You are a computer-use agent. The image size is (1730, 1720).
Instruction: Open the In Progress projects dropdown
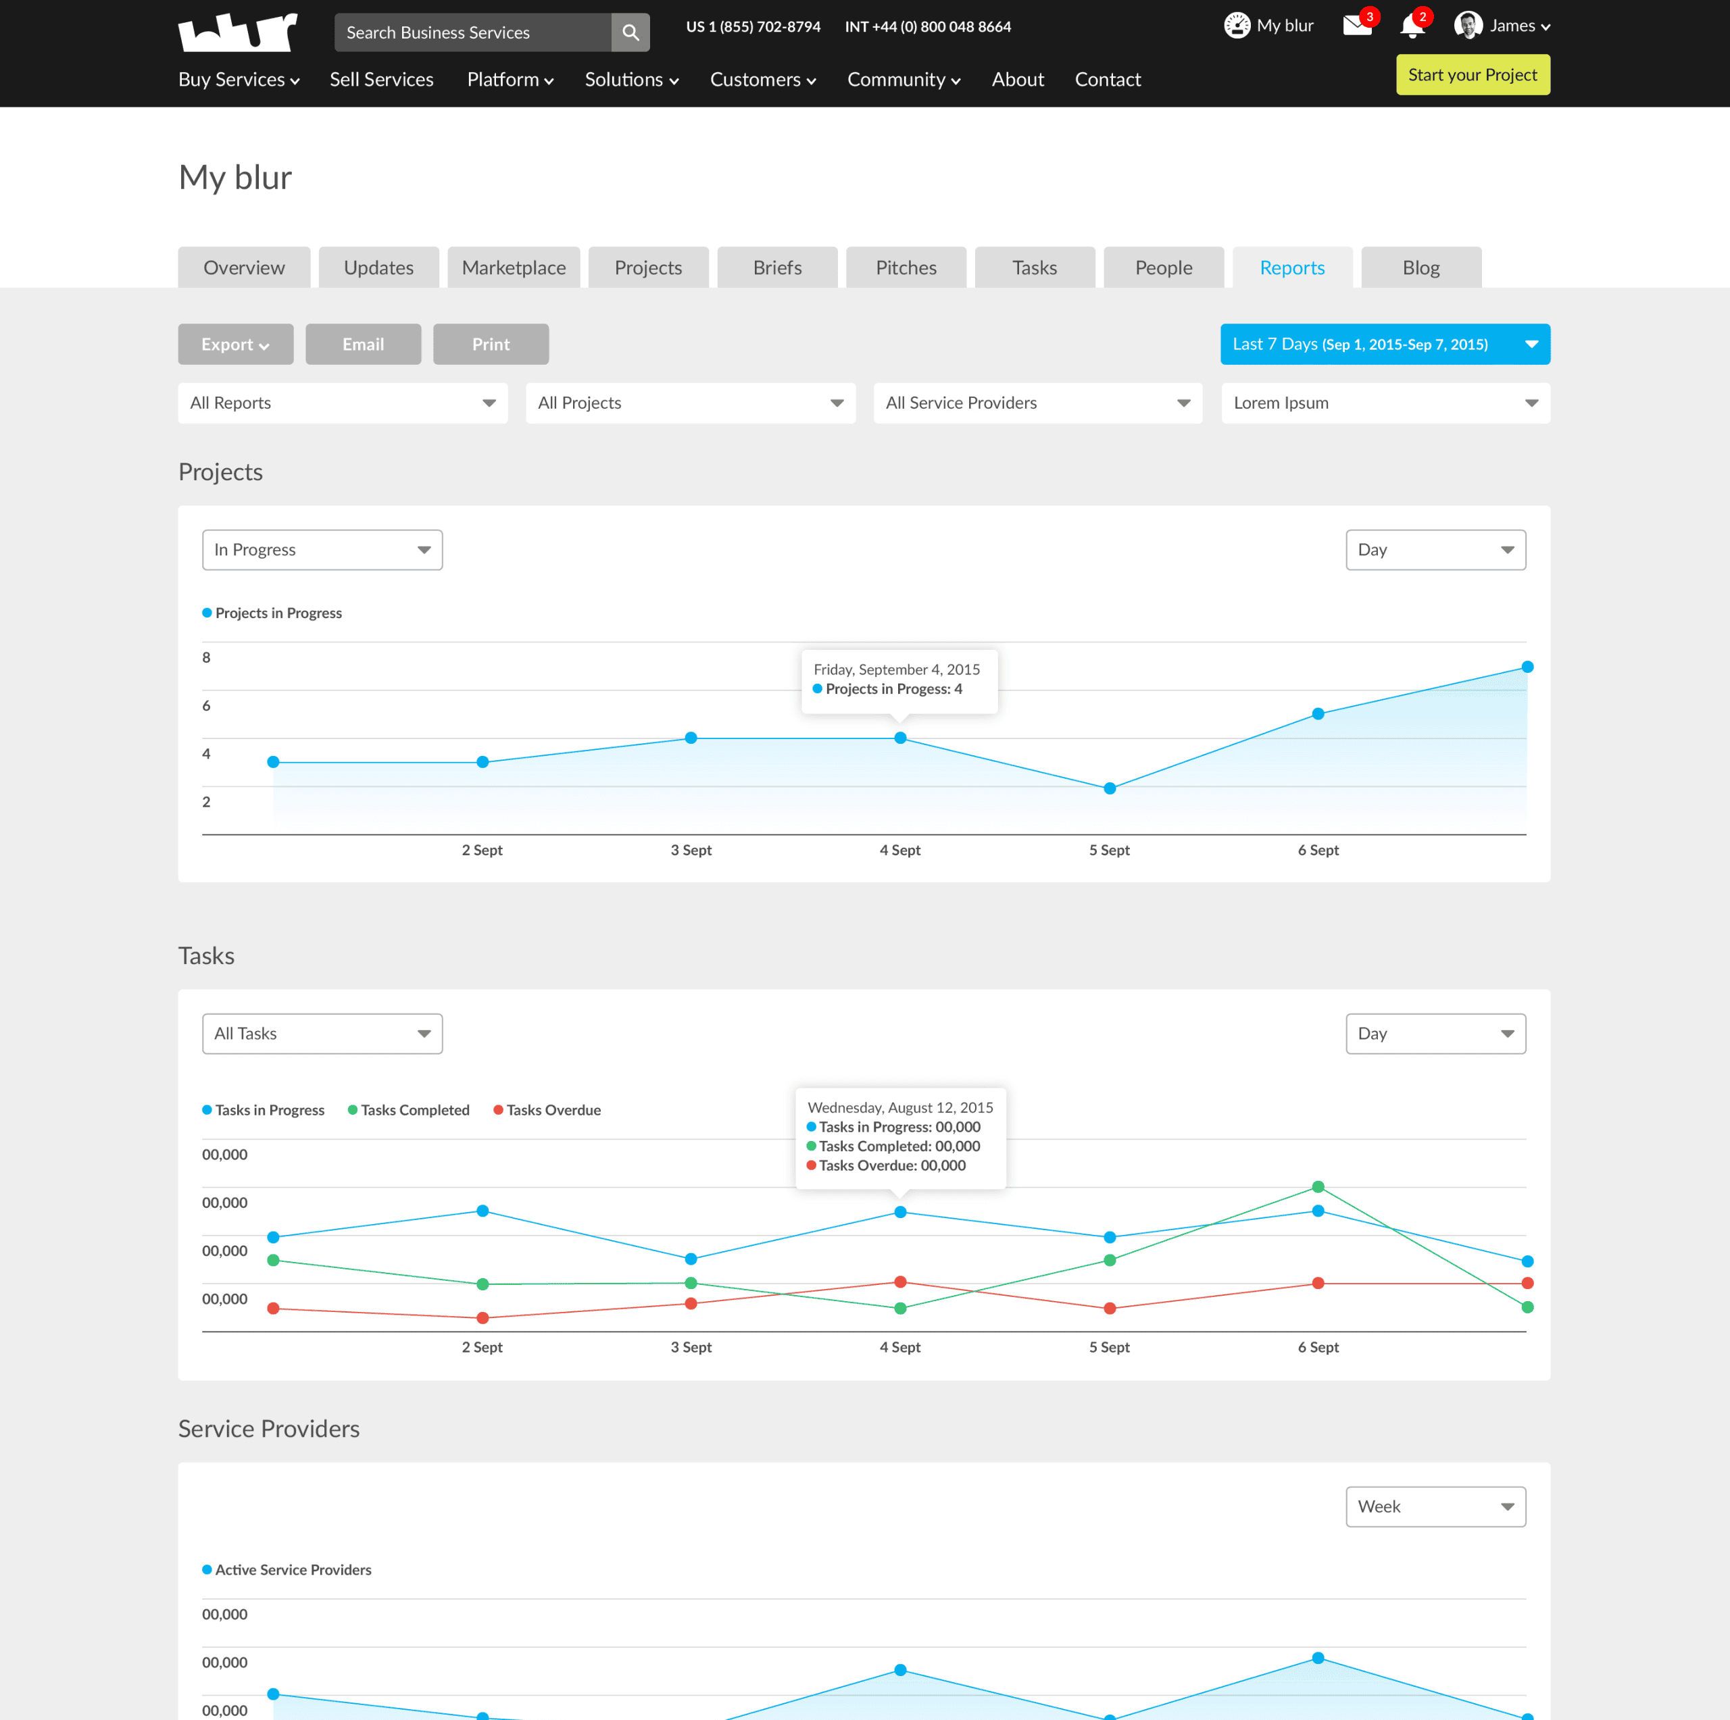pyautogui.click(x=322, y=550)
